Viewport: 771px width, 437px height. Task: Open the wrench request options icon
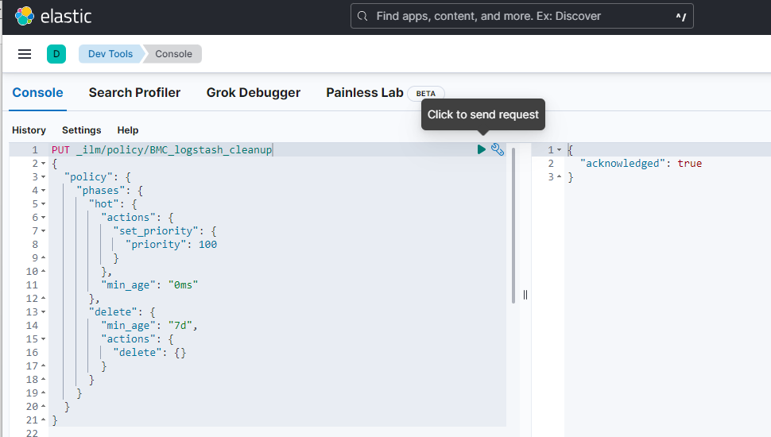(x=498, y=149)
